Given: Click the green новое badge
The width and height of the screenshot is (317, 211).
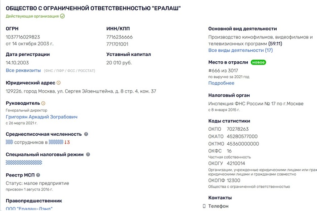Looking at the screenshot, I should (x=258, y=63).
